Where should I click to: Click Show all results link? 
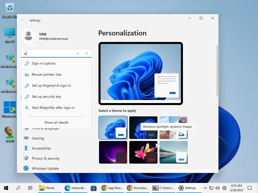(x=56, y=122)
